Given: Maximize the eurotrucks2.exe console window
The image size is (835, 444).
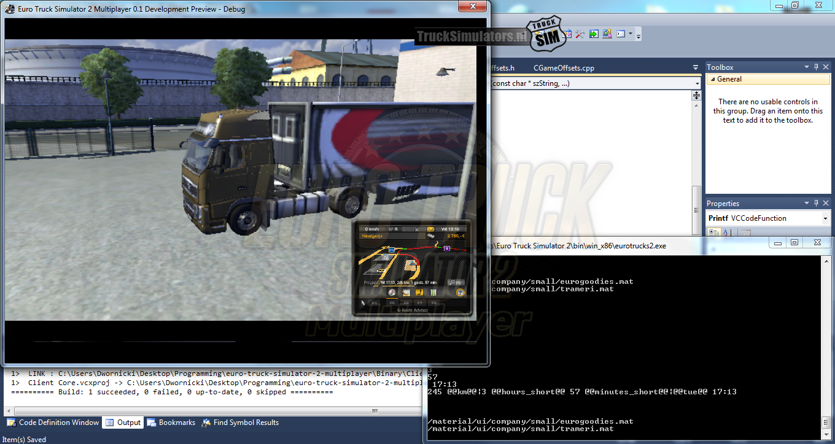Looking at the screenshot, I should [794, 243].
